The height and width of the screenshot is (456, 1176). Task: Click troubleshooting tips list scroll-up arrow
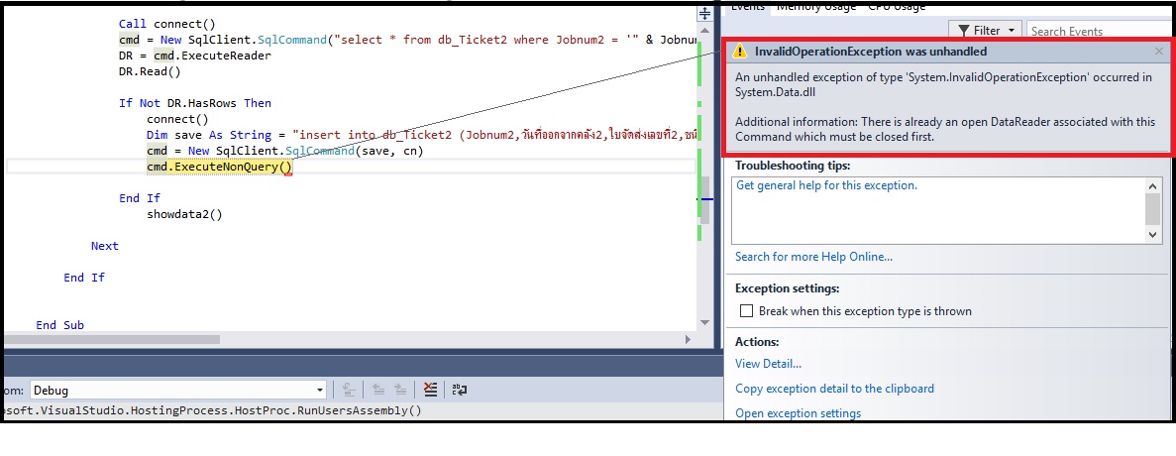[1153, 185]
